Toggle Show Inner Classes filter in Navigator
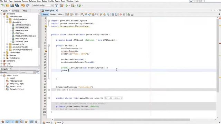 (x=21, y=122)
